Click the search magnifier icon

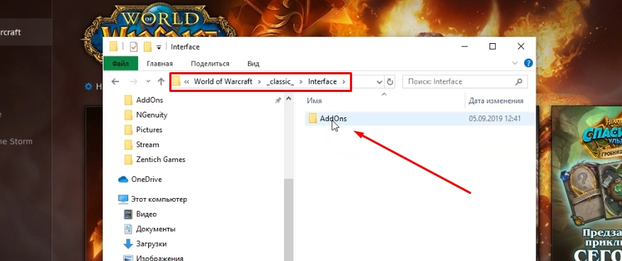[x=519, y=82]
